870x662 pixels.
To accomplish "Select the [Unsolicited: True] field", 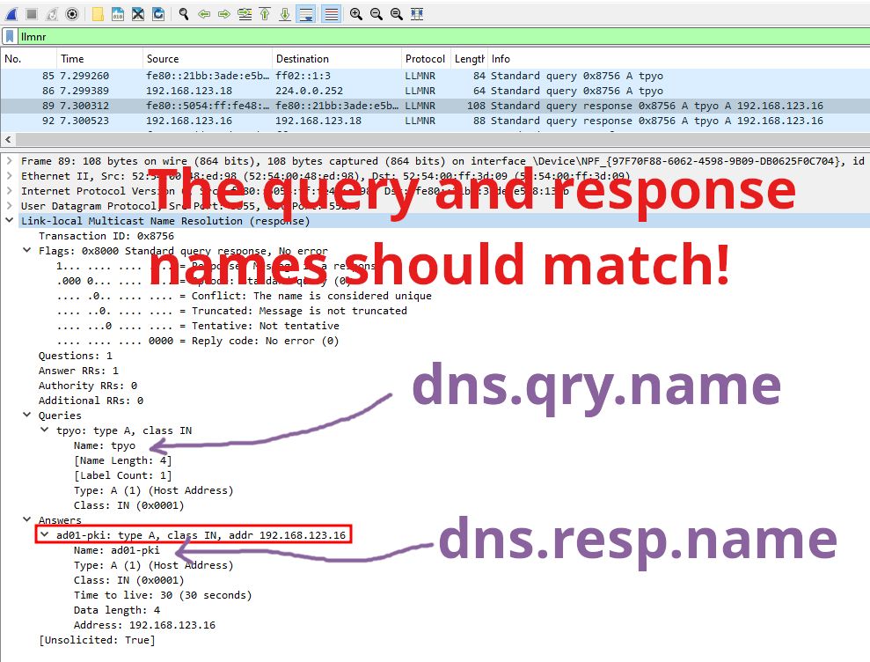I will click(x=97, y=640).
